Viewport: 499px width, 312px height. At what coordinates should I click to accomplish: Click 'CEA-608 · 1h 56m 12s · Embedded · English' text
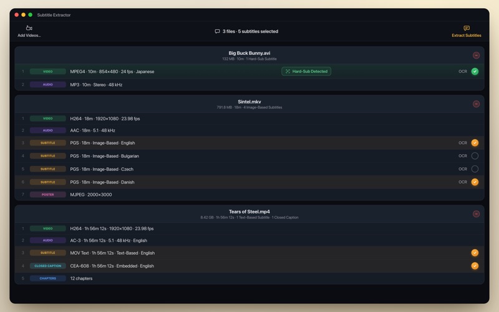112,266
